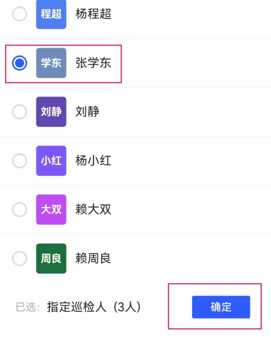The height and width of the screenshot is (337, 271).
Task: Click the magenta 大双 avatar icon
Action: pos(51,210)
